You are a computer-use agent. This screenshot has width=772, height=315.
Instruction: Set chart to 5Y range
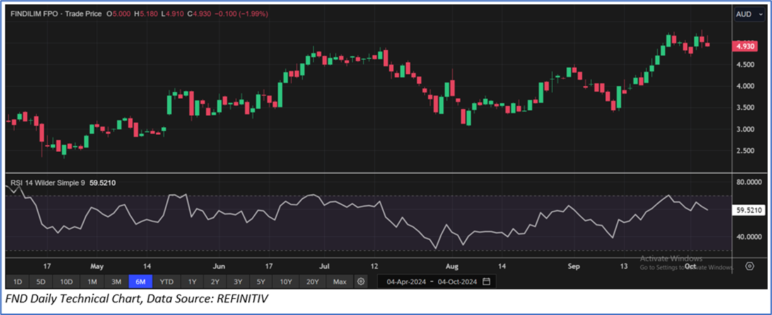[262, 282]
